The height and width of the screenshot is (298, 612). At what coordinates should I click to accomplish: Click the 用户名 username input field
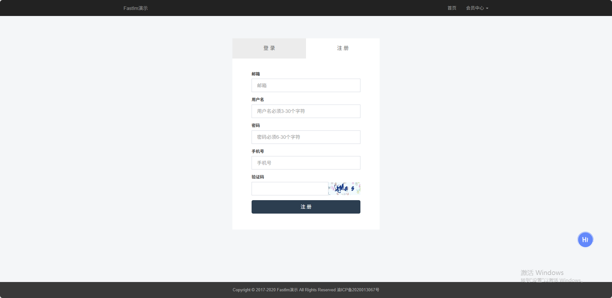306,111
